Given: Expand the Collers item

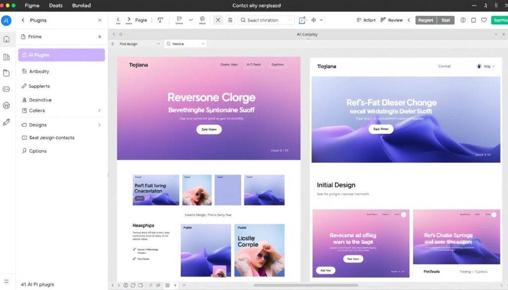Looking at the screenshot, I should tap(99, 111).
